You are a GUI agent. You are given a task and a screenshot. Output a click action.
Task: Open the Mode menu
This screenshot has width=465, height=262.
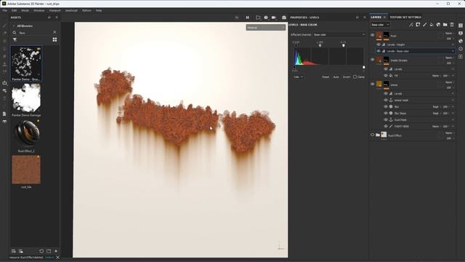click(25, 10)
